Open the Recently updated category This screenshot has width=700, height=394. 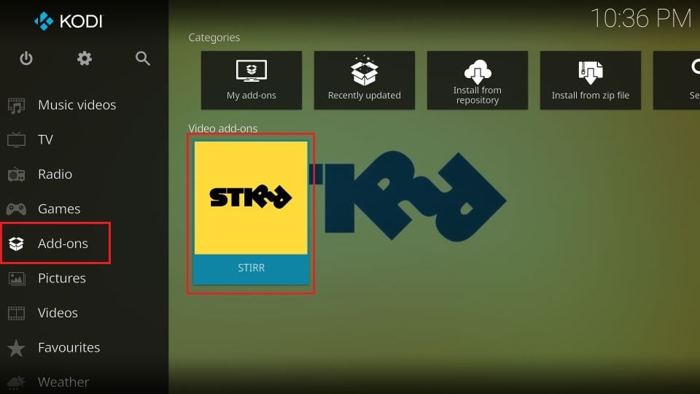click(365, 80)
